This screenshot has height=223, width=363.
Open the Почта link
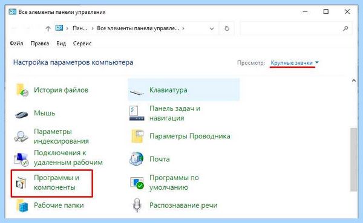(x=160, y=159)
